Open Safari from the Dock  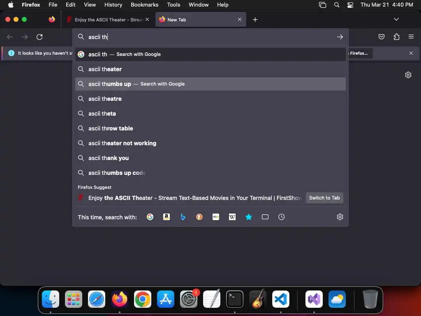tap(96, 299)
